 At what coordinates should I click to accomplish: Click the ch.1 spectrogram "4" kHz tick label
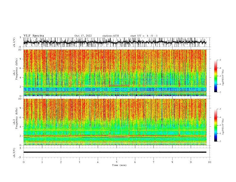tap(21, 78)
